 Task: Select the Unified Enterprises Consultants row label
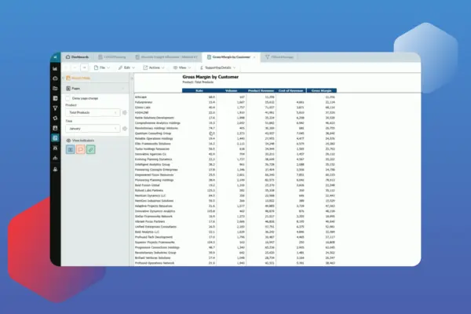tap(155, 227)
